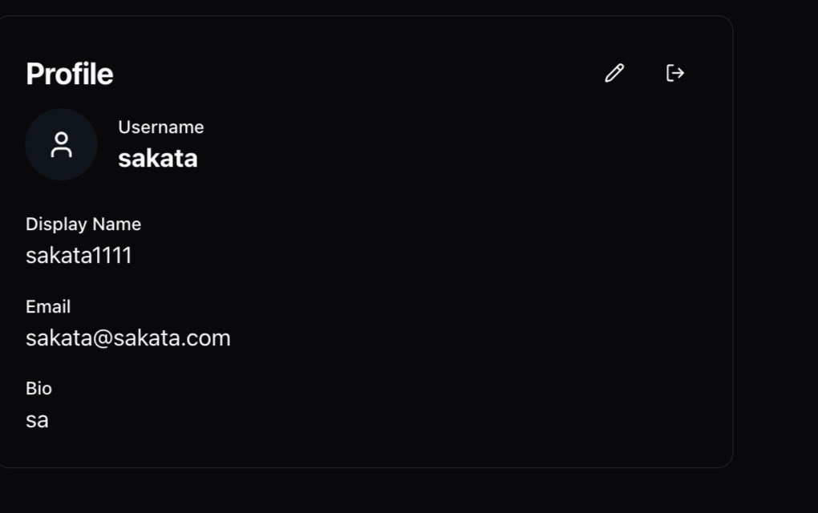This screenshot has width=818, height=513.
Task: Click the Username label
Action: click(x=160, y=127)
